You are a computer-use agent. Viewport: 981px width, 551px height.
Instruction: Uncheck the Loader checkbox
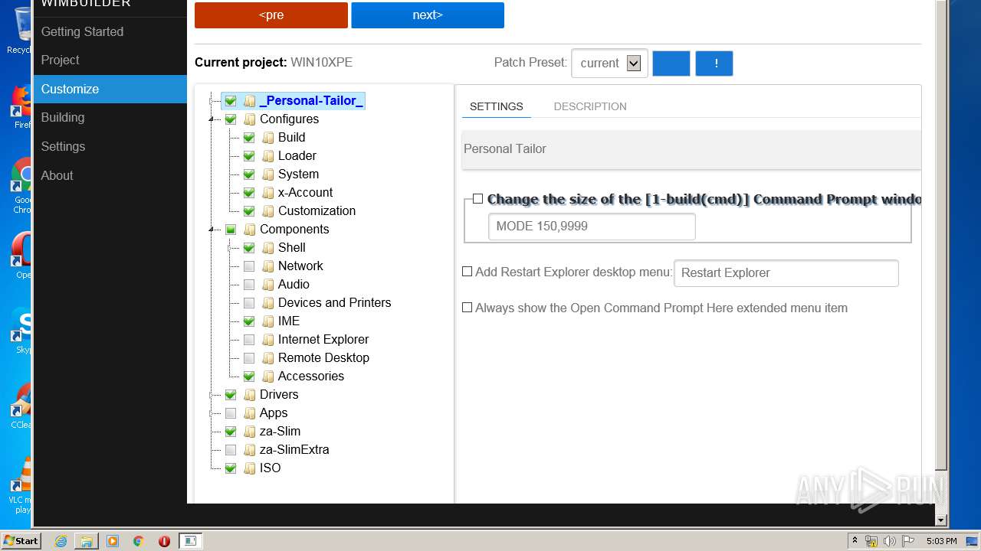point(249,156)
